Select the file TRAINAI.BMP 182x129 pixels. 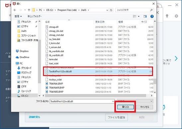[x=56, y=84]
